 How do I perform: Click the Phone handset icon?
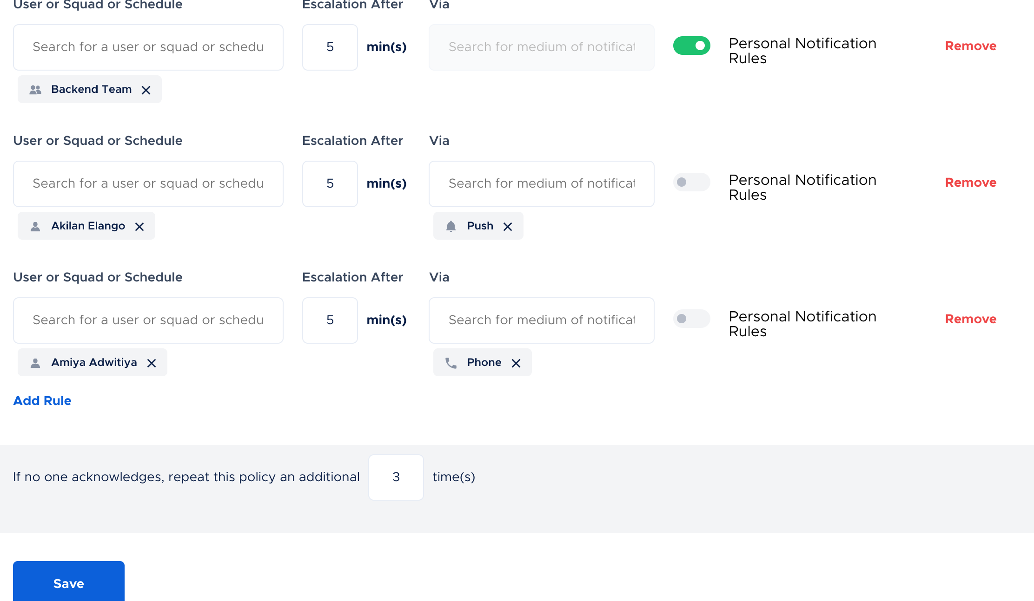(x=451, y=363)
